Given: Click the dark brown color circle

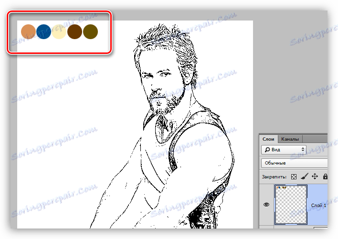Looking at the screenshot, I should pos(74,31).
